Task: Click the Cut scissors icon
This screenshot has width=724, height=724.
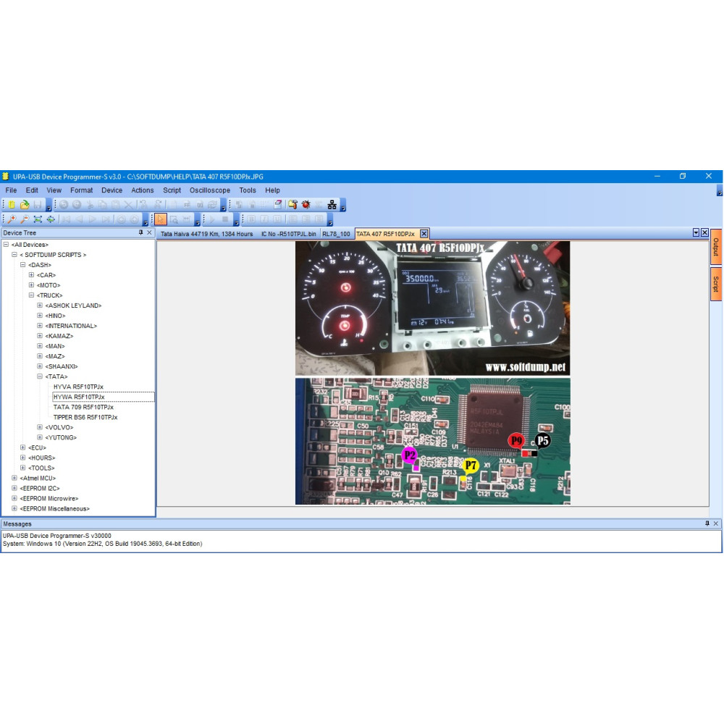Action: pos(90,205)
